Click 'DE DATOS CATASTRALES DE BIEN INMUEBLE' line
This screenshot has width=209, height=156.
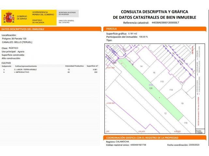pyautogui.click(x=154, y=17)
